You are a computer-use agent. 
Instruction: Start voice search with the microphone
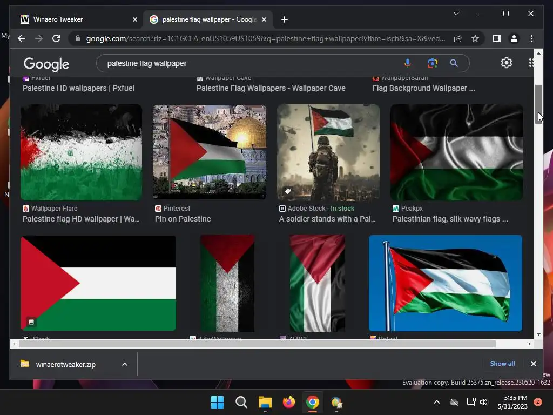(407, 63)
